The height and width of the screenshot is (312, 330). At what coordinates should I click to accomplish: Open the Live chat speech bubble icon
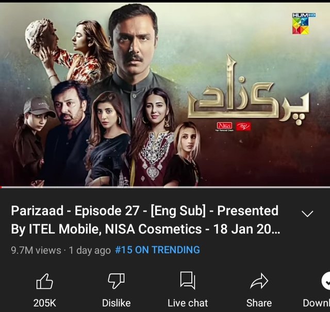[x=188, y=281]
